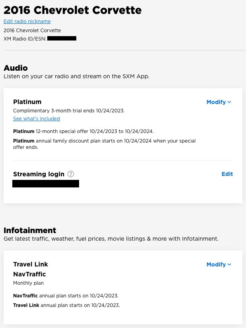Select the Infotainment section heading

click(x=30, y=230)
